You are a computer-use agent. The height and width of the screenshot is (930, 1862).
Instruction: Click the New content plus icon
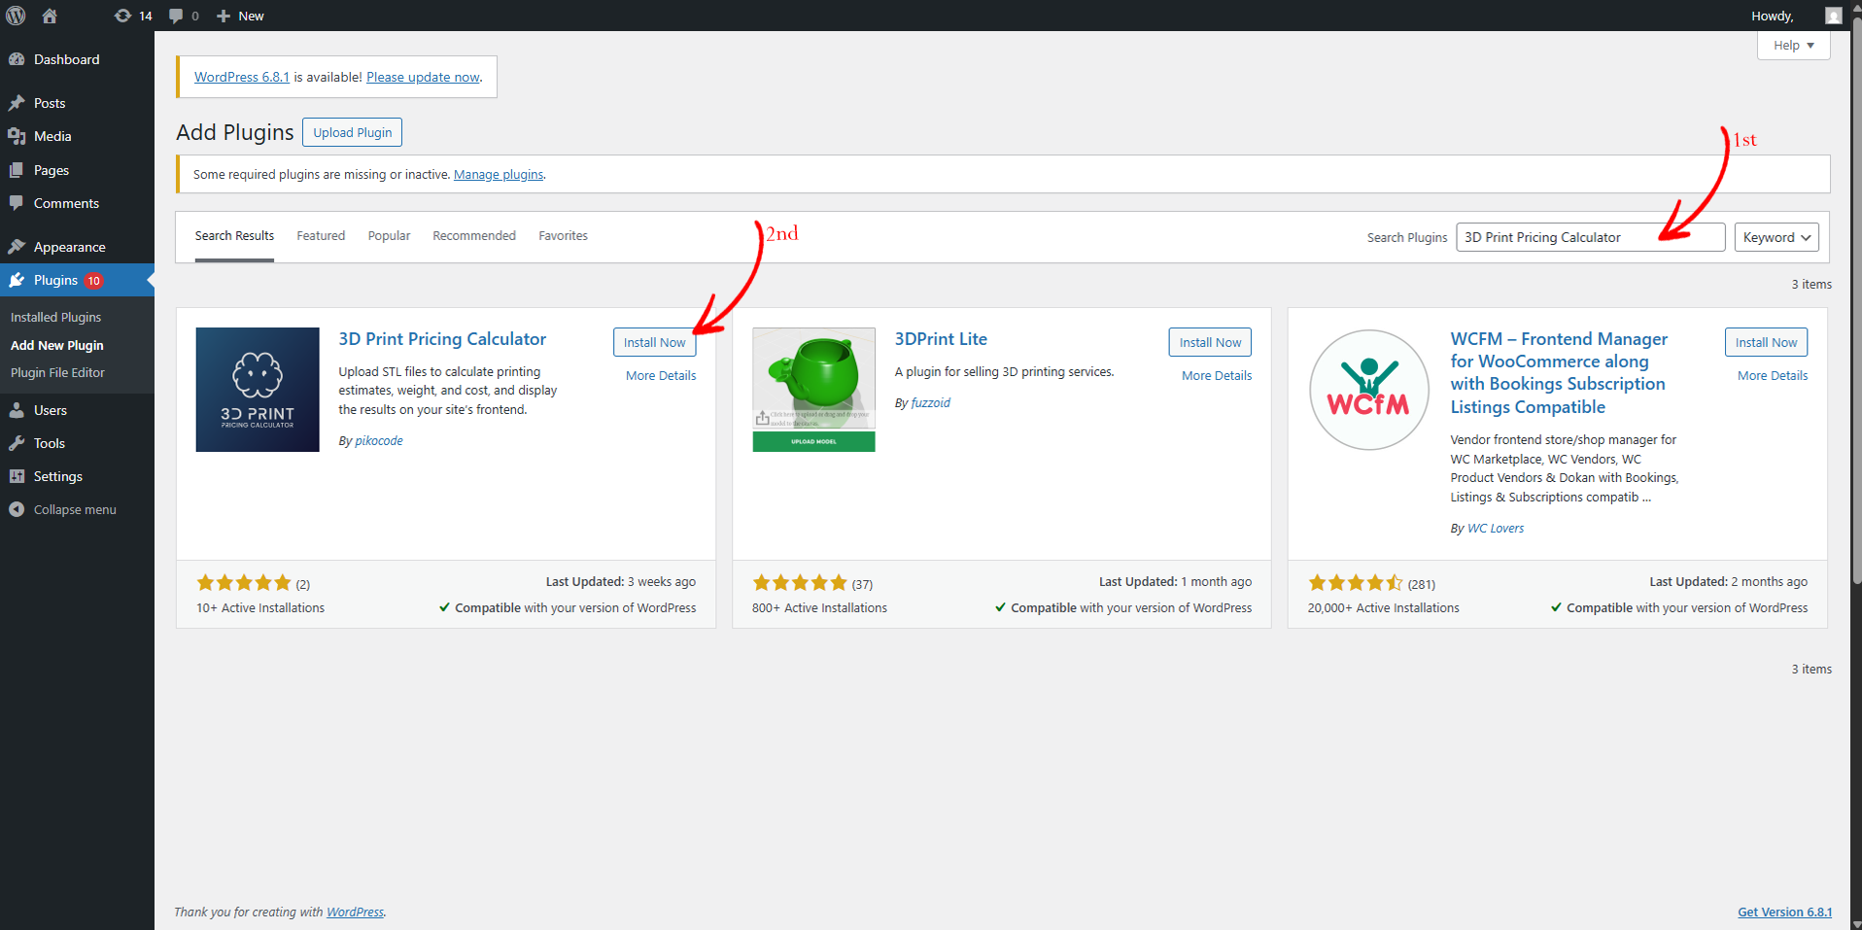(x=224, y=16)
